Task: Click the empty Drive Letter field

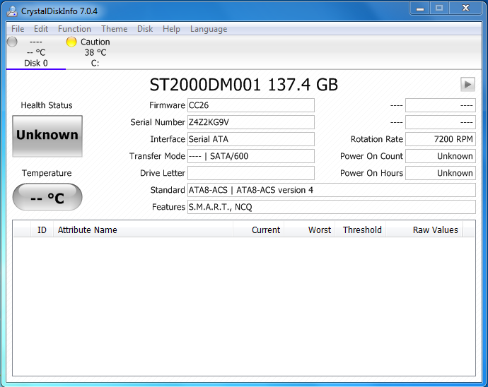Action: [x=251, y=173]
